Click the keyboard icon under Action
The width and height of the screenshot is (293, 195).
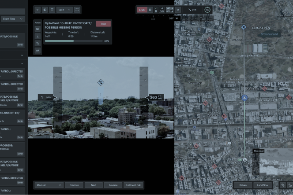(x=38, y=29)
